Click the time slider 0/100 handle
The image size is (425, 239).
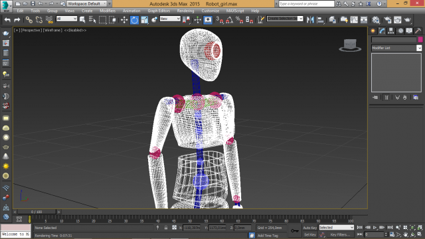pyautogui.click(x=37, y=212)
